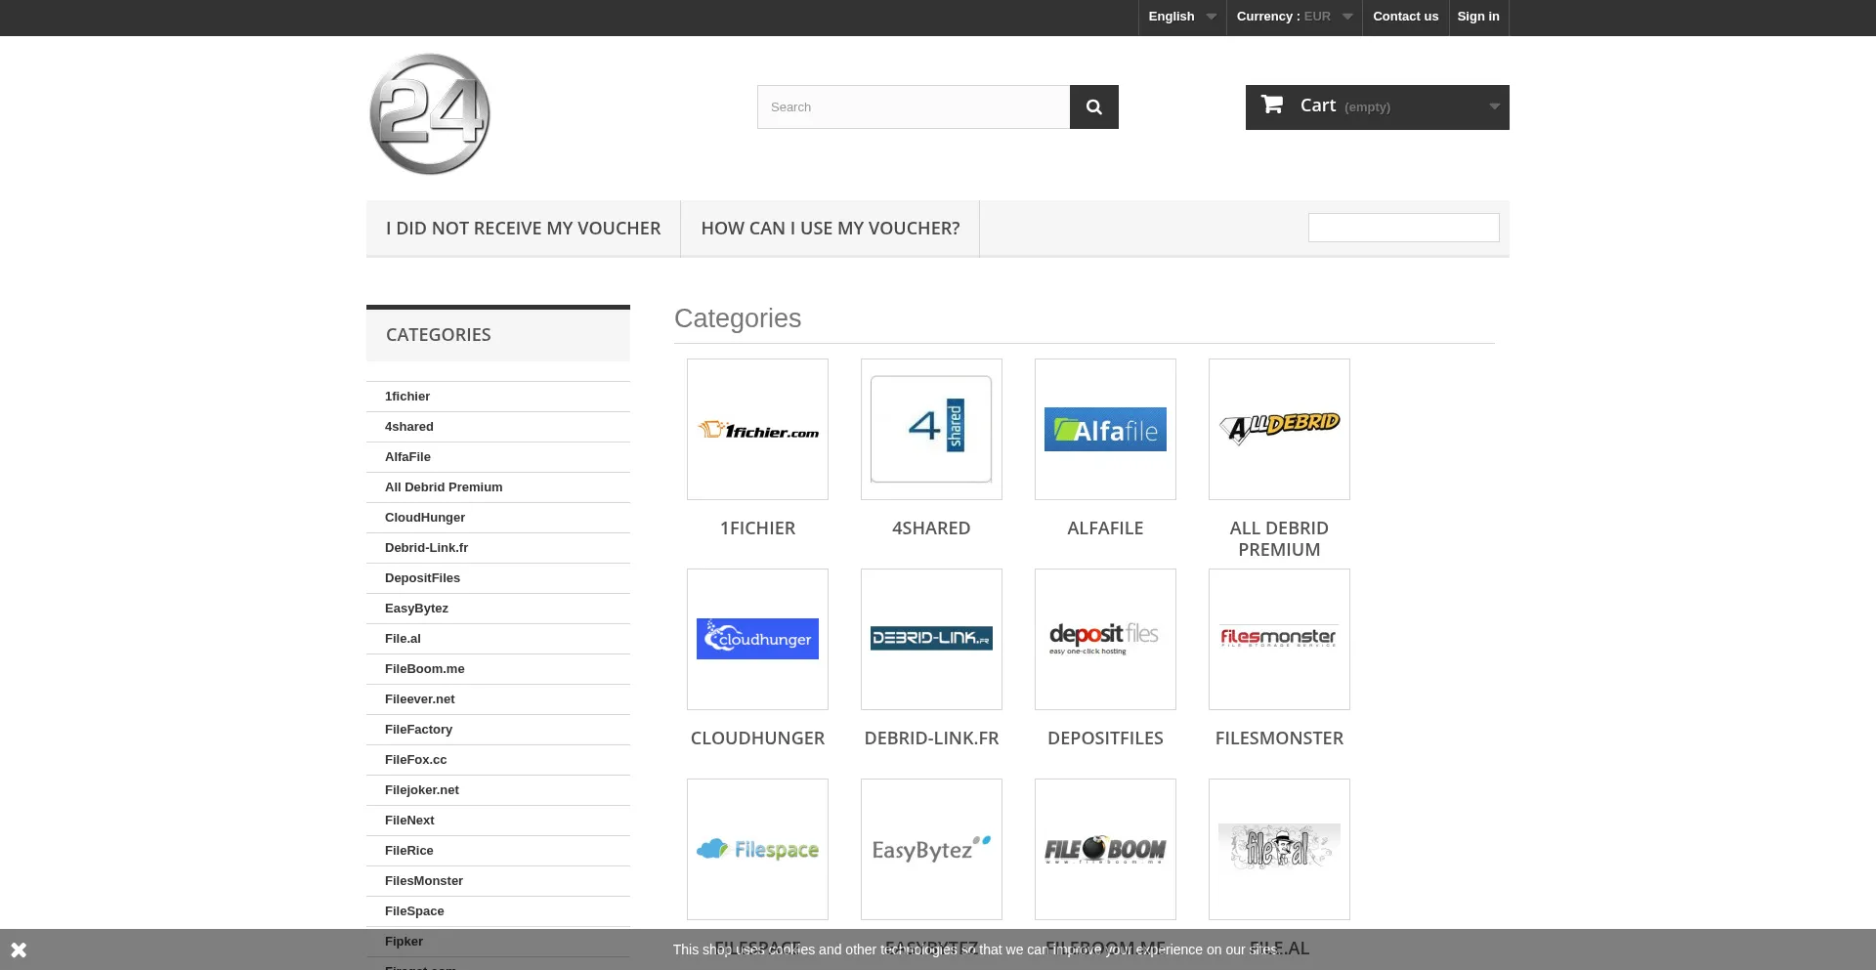The height and width of the screenshot is (970, 1876).
Task: Open the Currency EUR dropdown
Action: (x=1294, y=17)
